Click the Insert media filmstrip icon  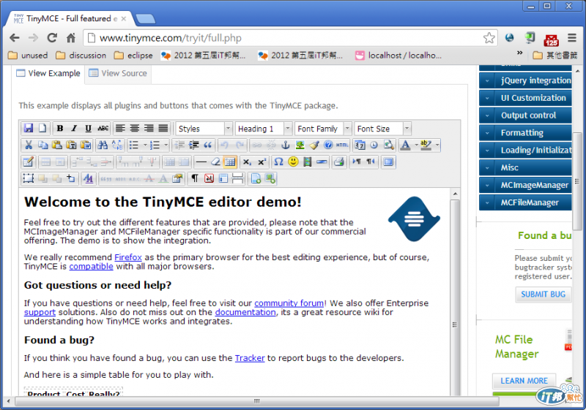click(307, 162)
